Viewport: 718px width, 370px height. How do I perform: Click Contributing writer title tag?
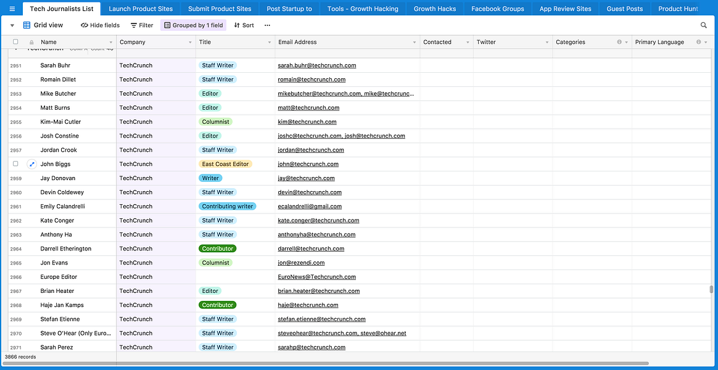[x=227, y=207]
